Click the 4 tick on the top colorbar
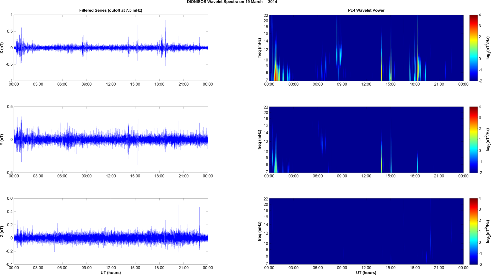 coord(480,15)
